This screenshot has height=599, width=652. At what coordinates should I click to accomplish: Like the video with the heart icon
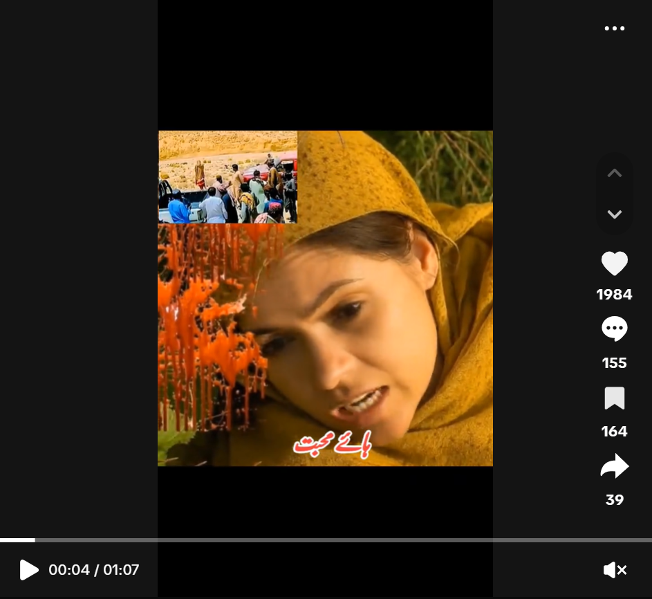coord(614,264)
